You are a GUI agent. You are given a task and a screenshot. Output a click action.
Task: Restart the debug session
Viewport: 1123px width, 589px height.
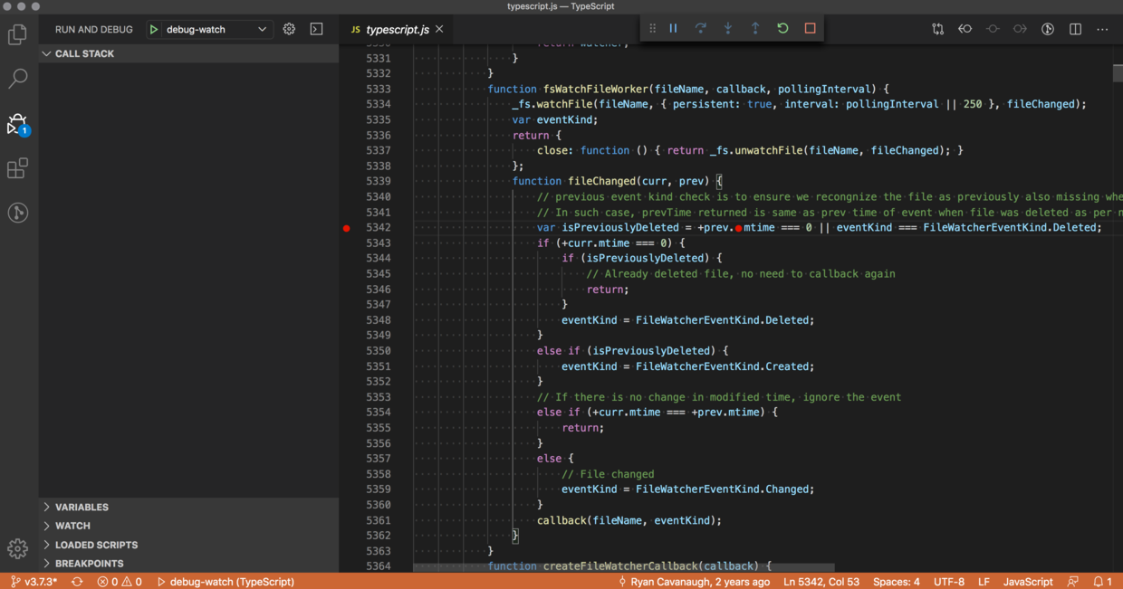(x=782, y=28)
